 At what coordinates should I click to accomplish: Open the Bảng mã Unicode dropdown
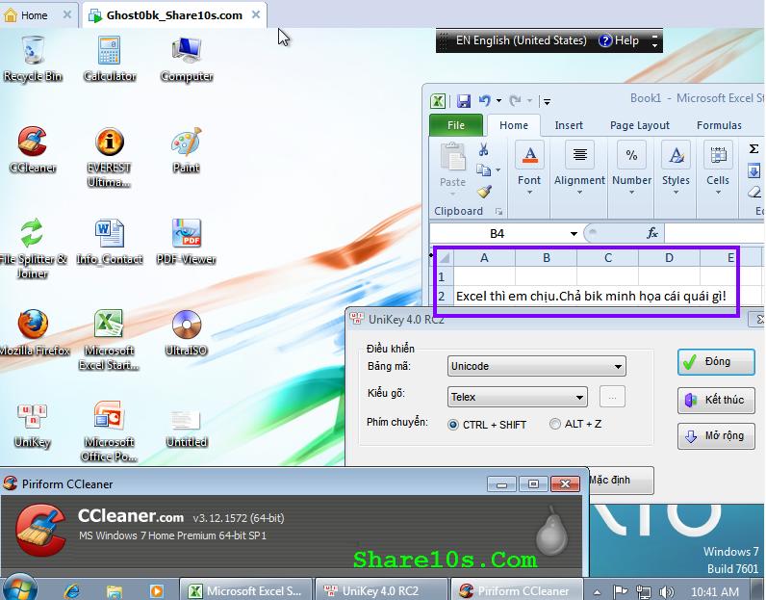(x=536, y=366)
